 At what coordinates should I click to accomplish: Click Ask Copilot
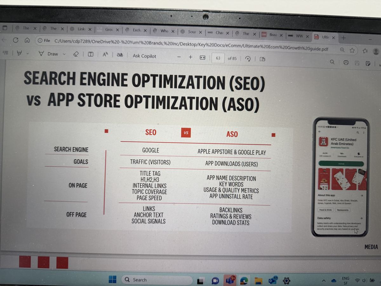[x=144, y=56]
